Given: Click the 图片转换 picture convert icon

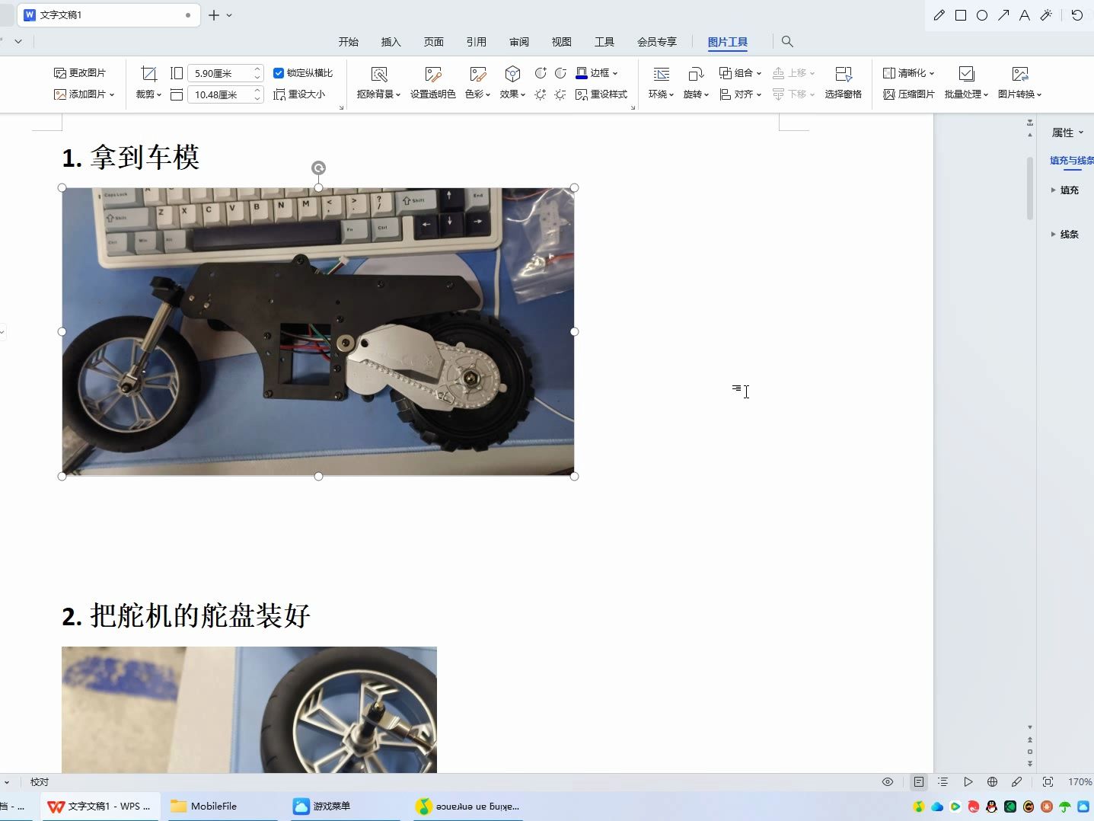Looking at the screenshot, I should [x=1020, y=74].
